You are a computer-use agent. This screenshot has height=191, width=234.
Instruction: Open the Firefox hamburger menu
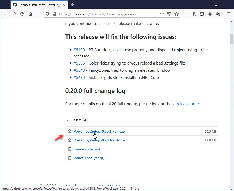coord(229,14)
